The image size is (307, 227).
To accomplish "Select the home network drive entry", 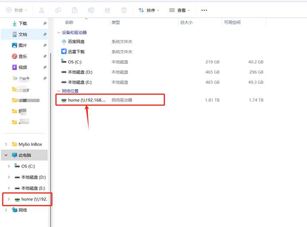I will 87,100.
